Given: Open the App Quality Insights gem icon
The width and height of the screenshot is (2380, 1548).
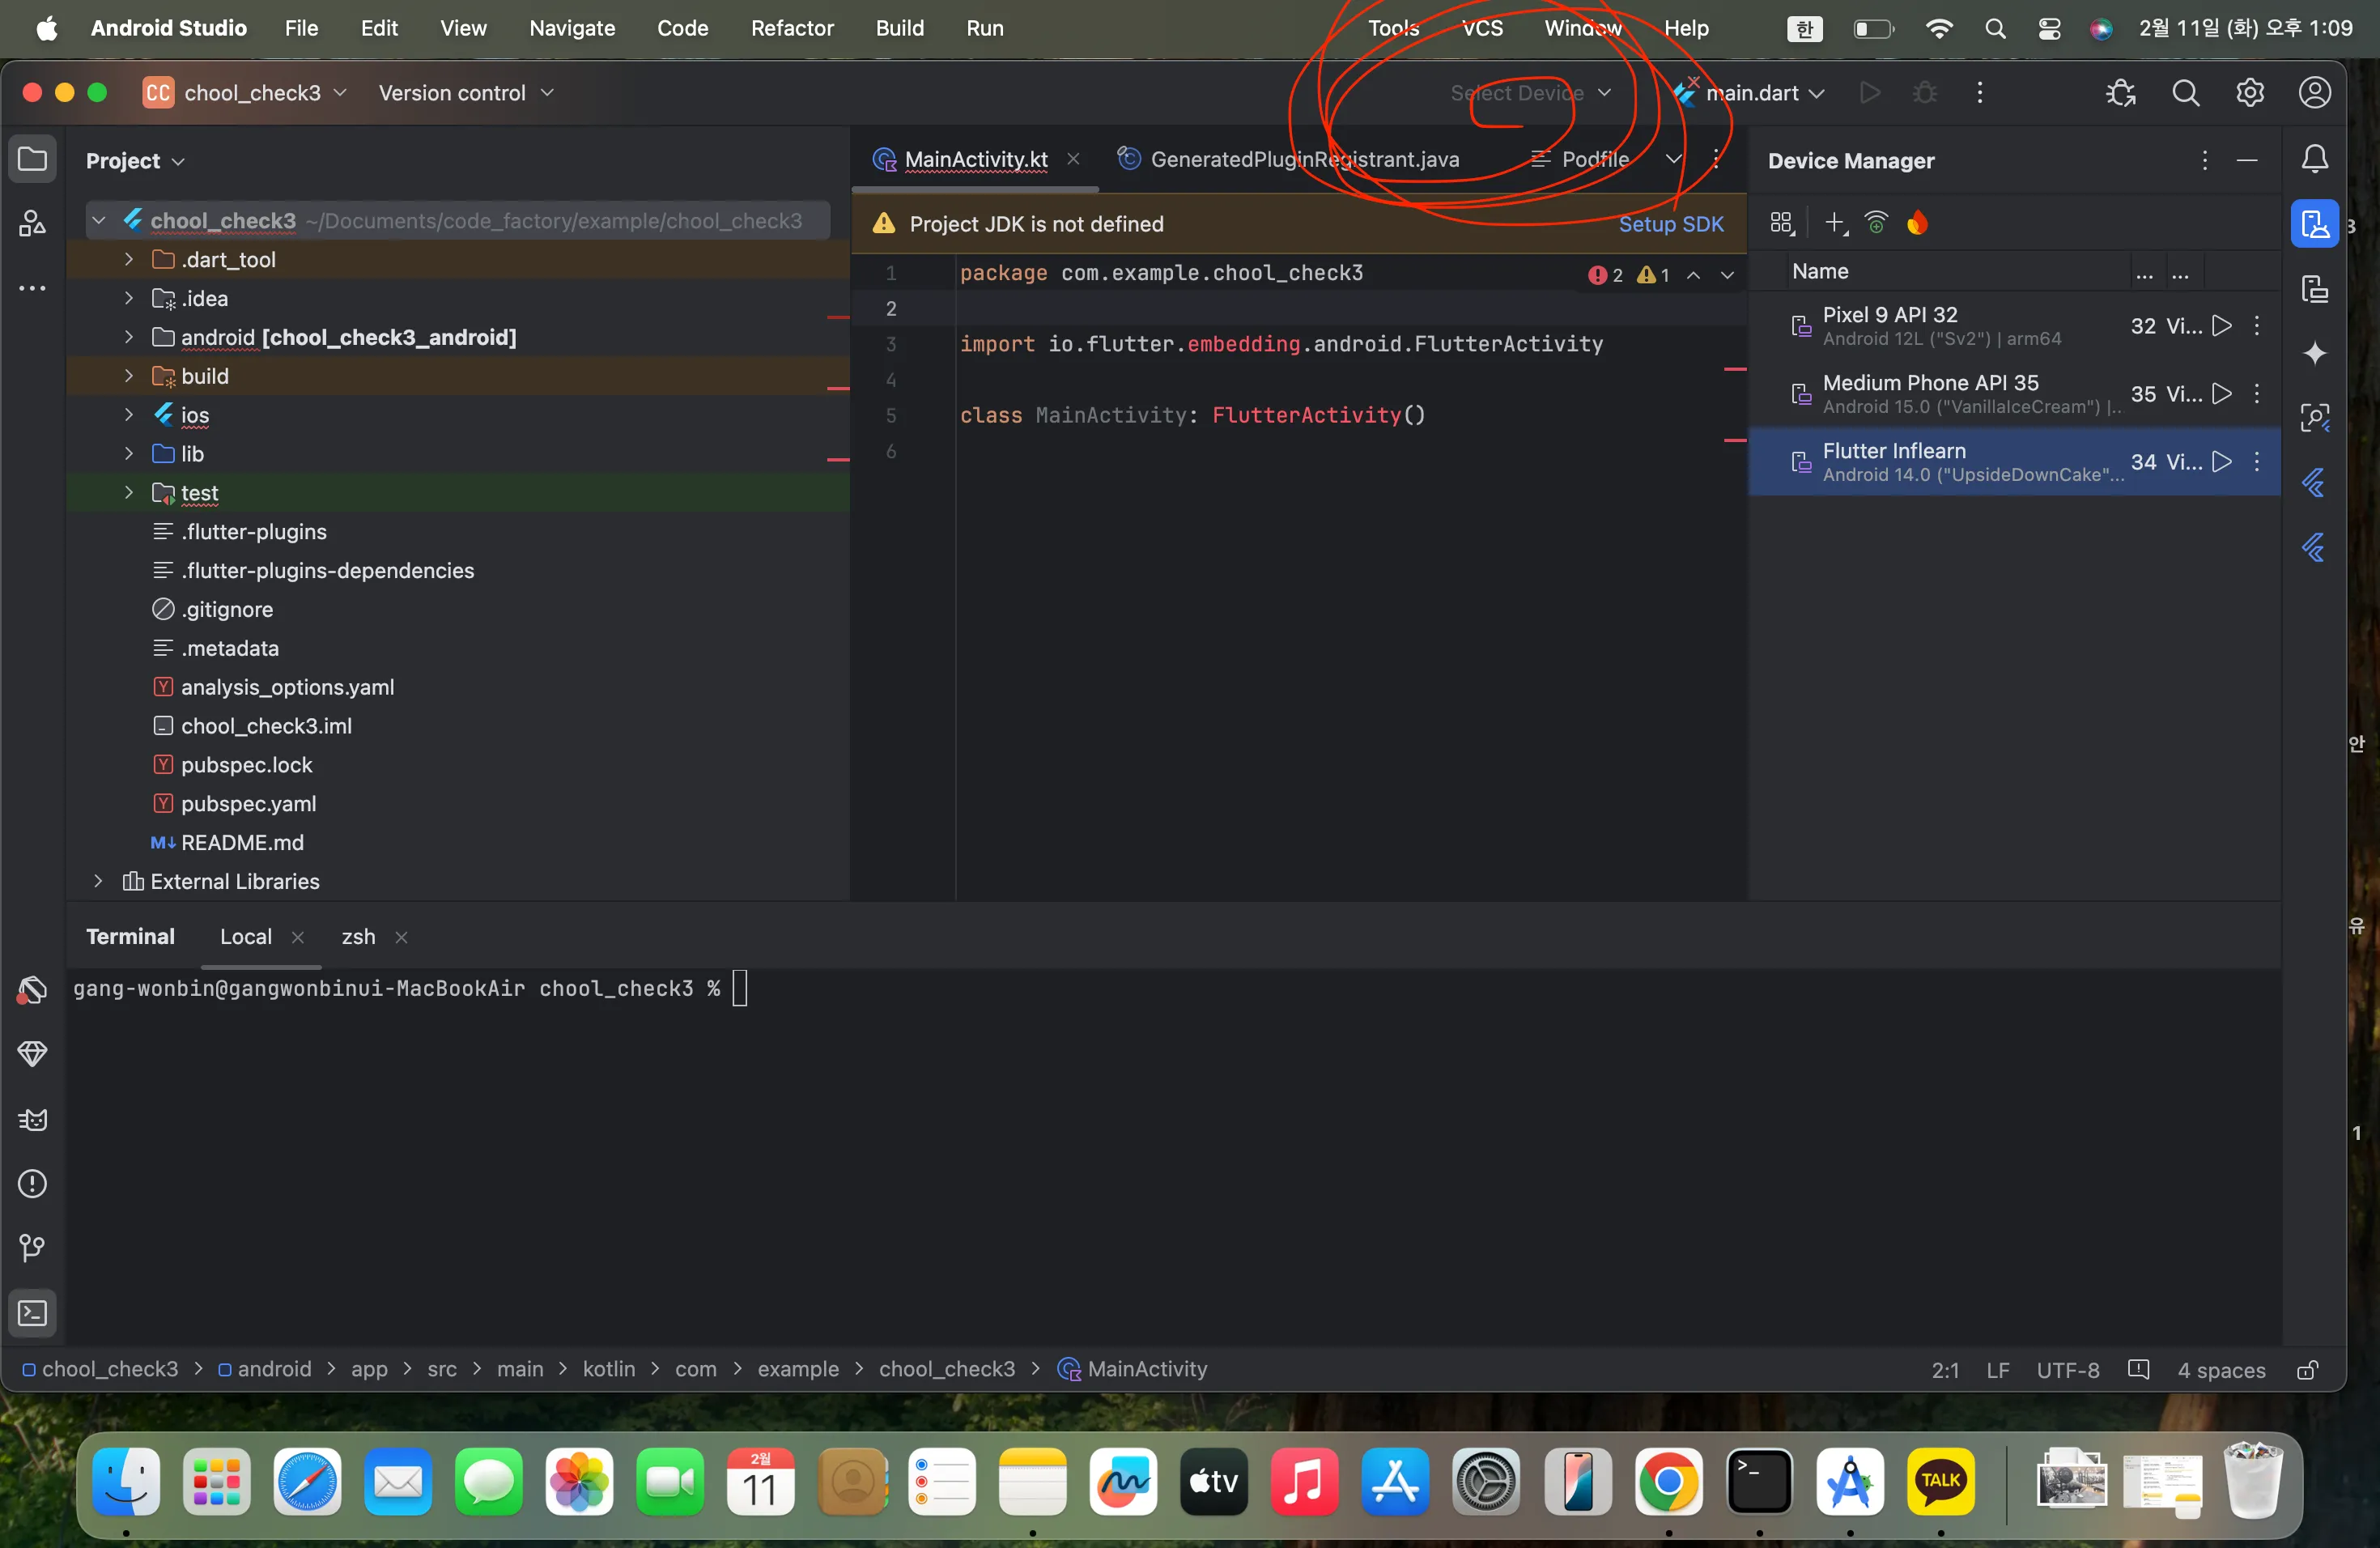Looking at the screenshot, I should click(32, 1054).
